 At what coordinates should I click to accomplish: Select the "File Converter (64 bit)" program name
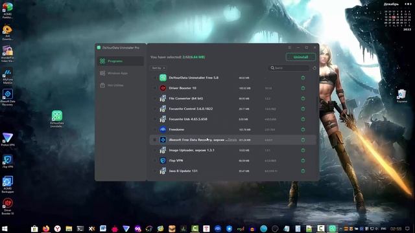point(186,98)
